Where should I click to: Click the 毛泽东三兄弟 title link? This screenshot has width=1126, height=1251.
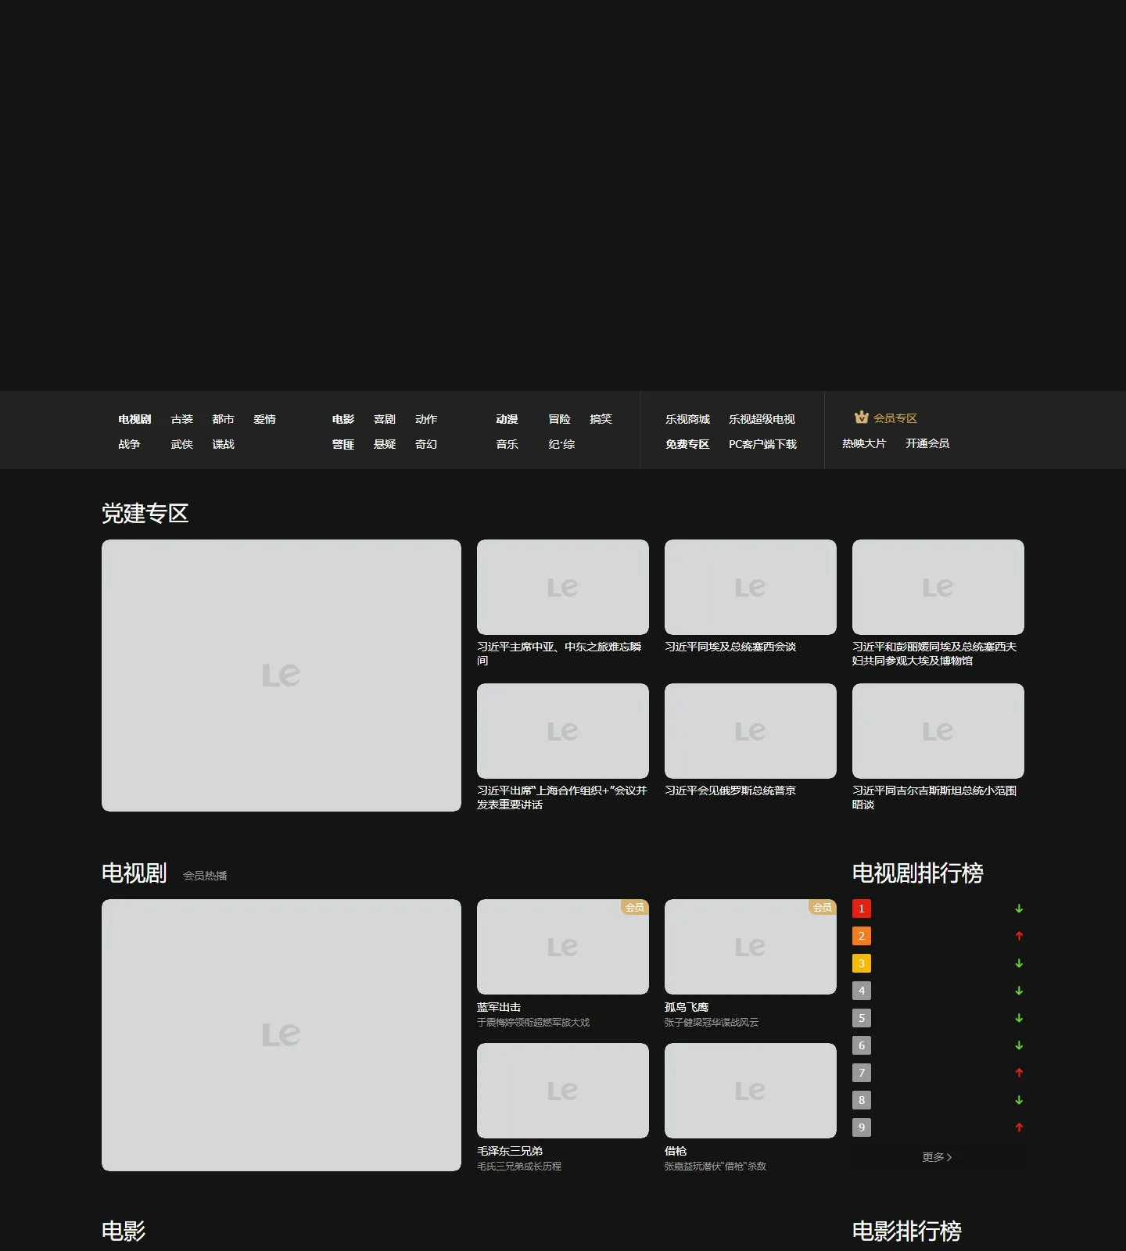(x=510, y=1151)
